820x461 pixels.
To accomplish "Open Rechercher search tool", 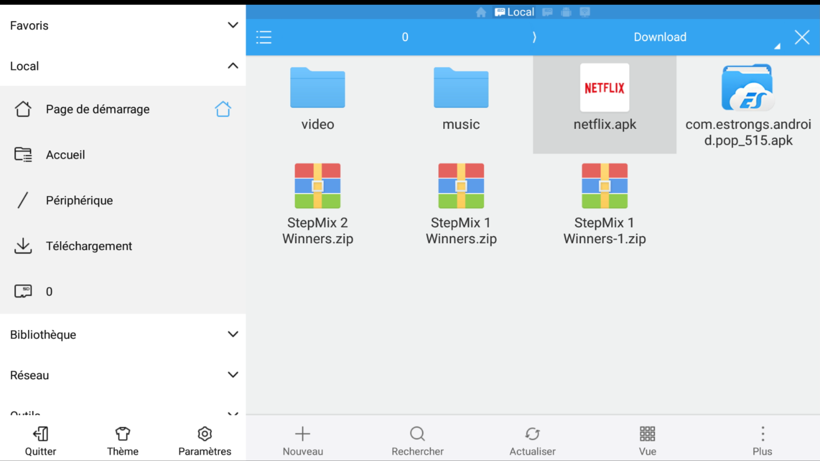I will click(x=417, y=434).
